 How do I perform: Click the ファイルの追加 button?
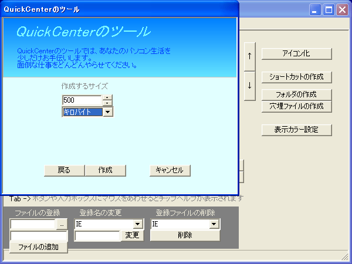click(38, 247)
